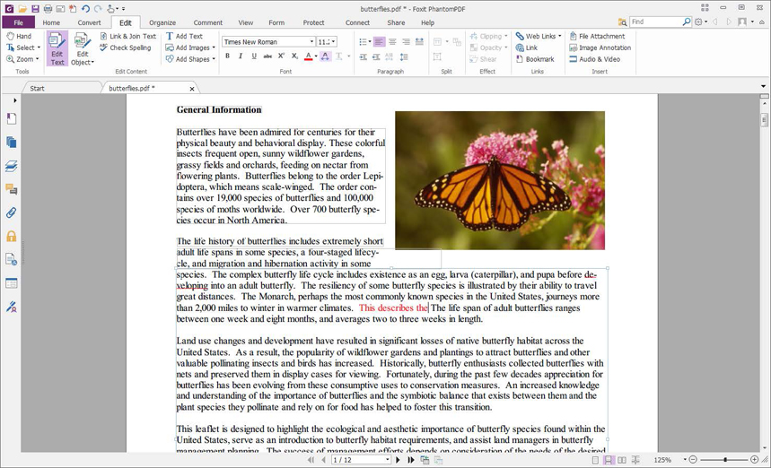
Task: Open the Comments panel in the sidebar
Action: coord(12,189)
